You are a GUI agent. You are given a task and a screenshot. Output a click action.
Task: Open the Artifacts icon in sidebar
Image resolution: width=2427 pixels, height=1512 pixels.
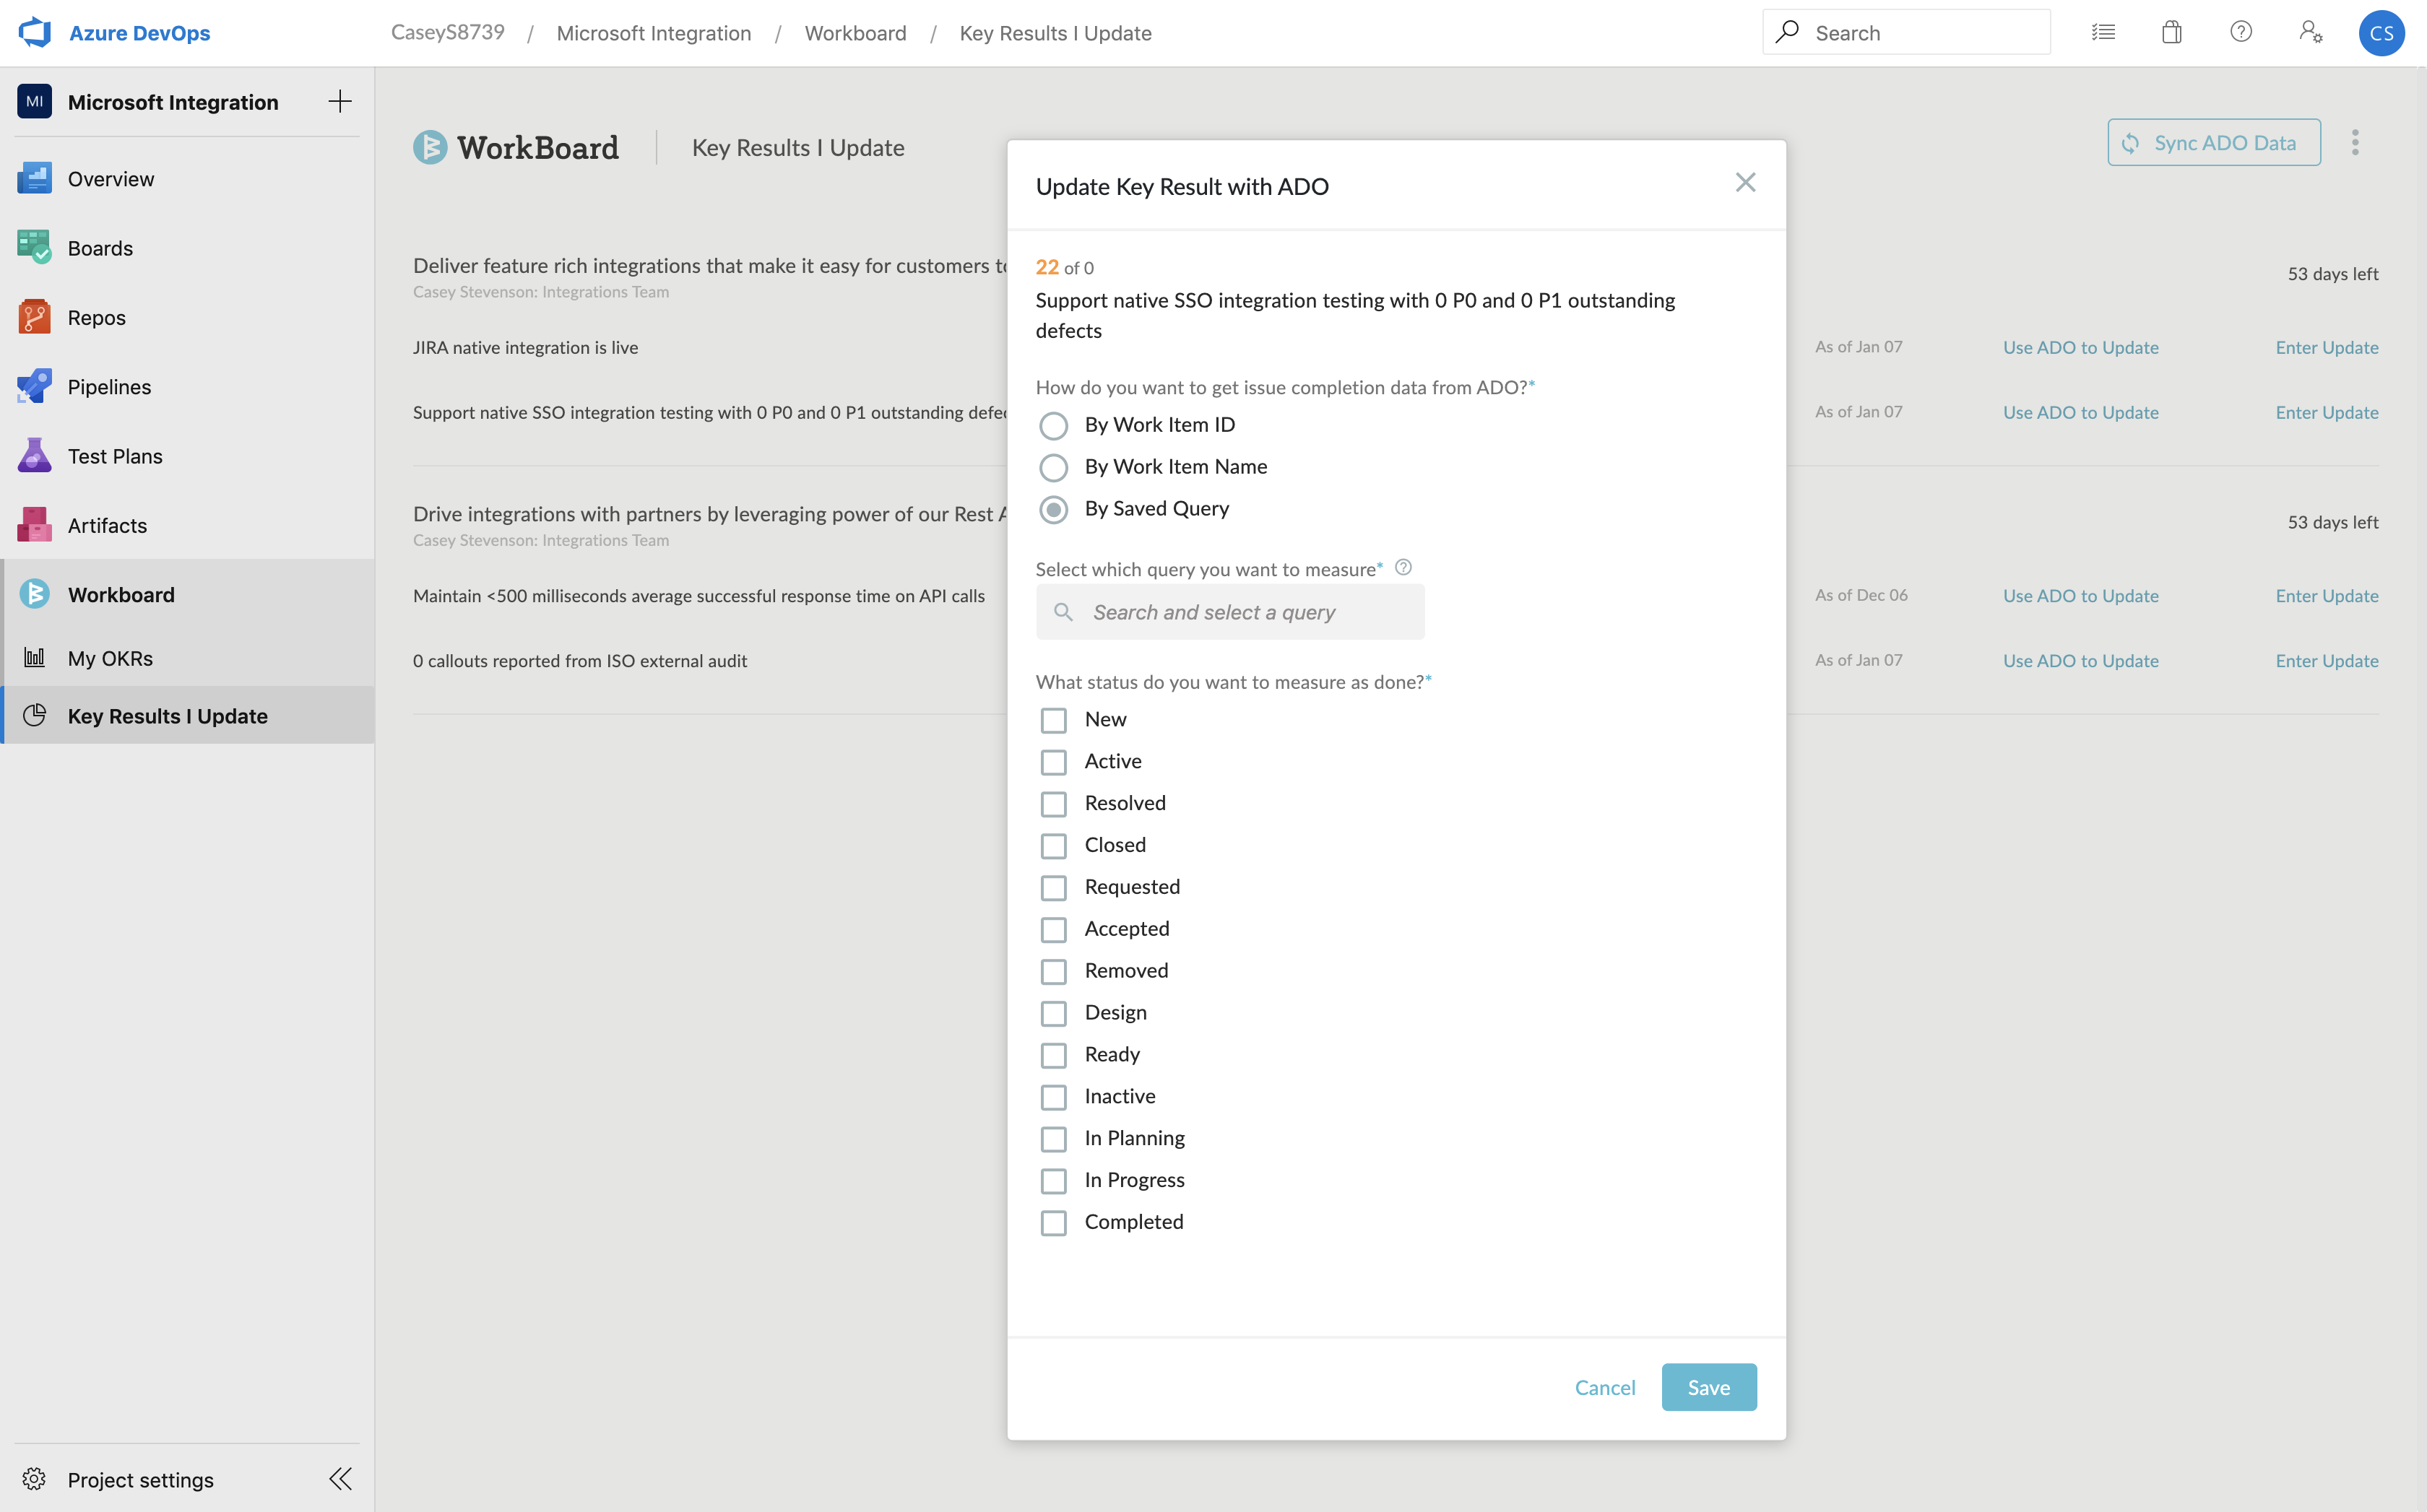[x=34, y=525]
